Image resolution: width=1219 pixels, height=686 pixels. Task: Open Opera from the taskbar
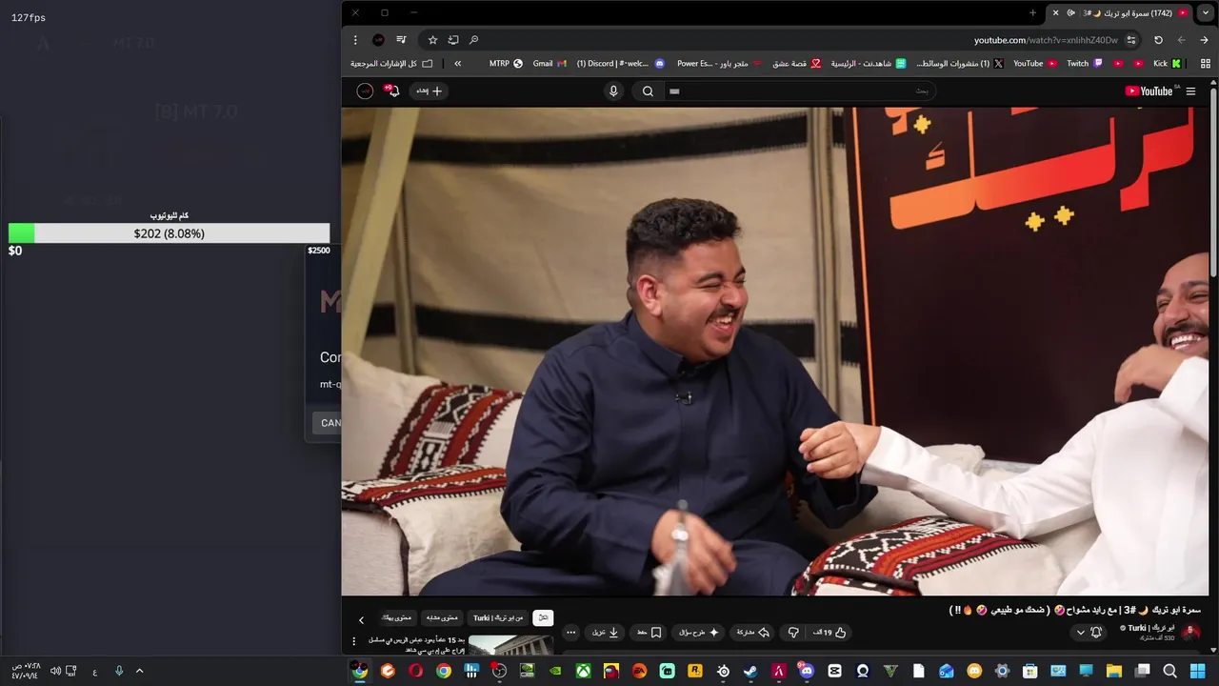coord(415,671)
